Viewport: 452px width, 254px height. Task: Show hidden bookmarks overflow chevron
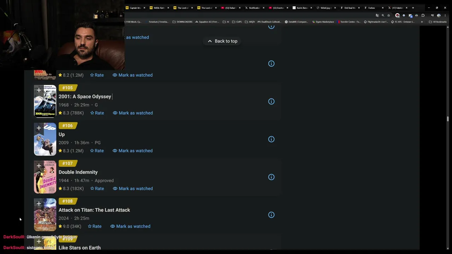[x=422, y=22]
